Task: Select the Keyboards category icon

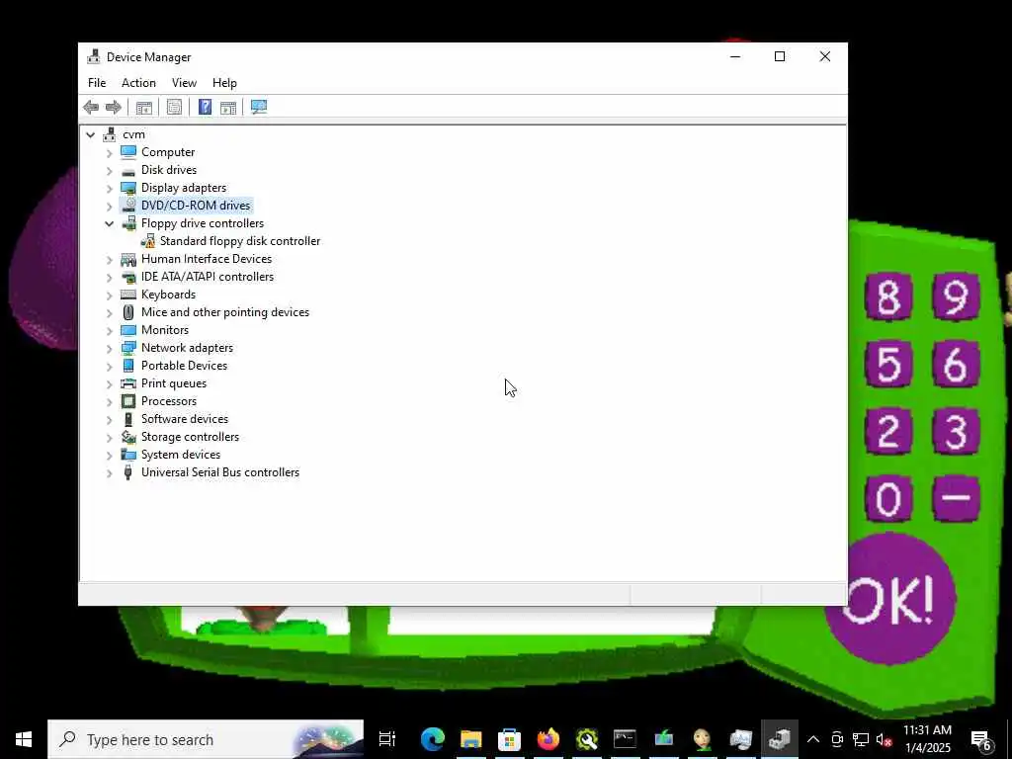Action: 128,295
